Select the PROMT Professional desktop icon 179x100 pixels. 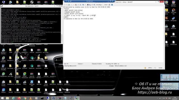[x=25, y=75]
